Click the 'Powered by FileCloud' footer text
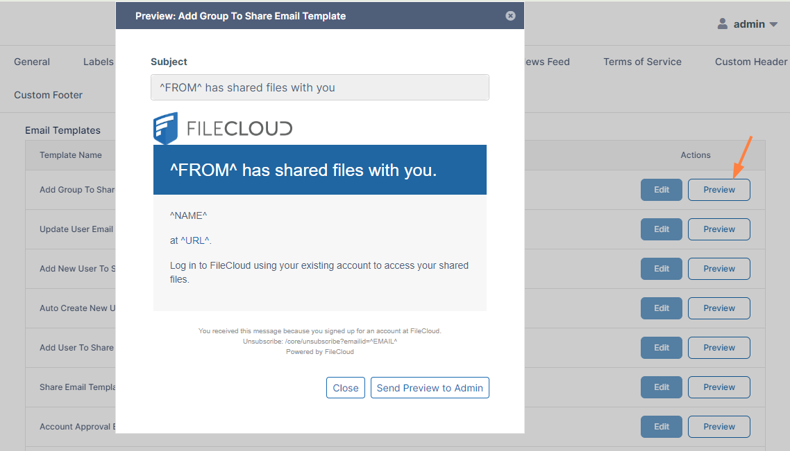Viewport: 790px width, 451px height. [320, 352]
